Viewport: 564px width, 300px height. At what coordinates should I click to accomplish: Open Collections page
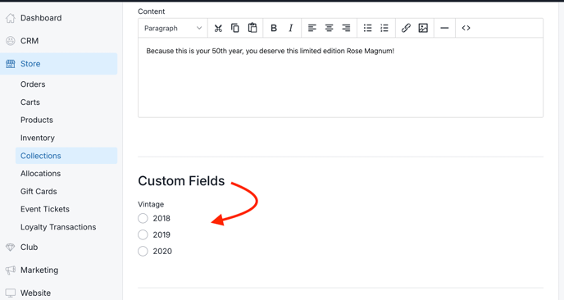tap(66, 156)
